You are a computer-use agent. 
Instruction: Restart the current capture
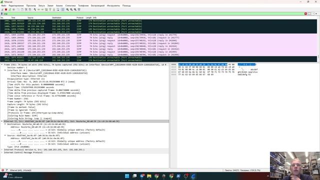click(10, 9)
